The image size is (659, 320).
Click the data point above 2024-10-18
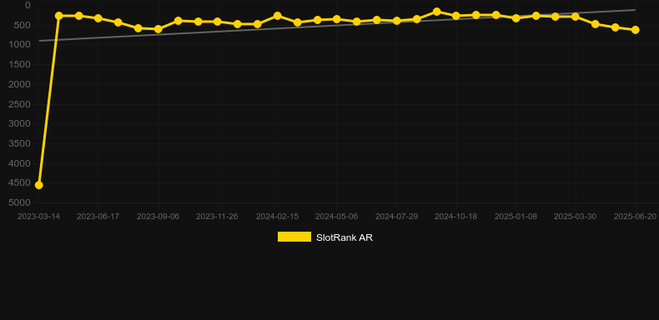click(x=456, y=16)
